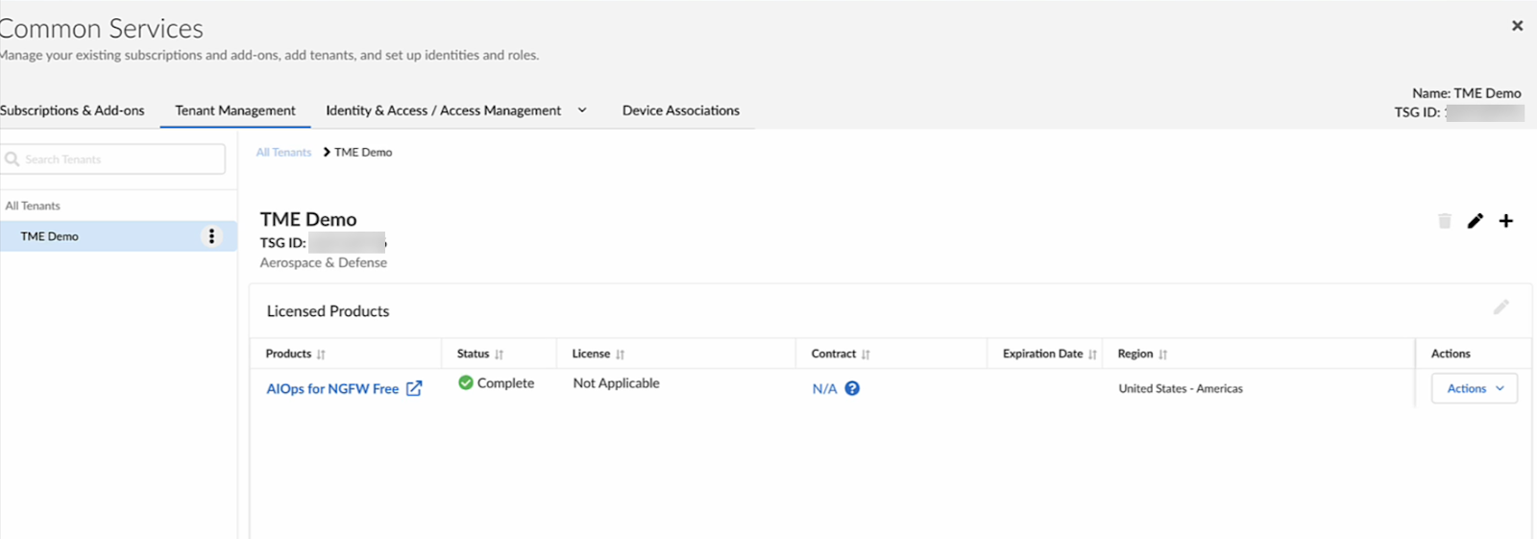Click the Contract N/A help icon
The width and height of the screenshot is (1537, 539).
tap(852, 389)
